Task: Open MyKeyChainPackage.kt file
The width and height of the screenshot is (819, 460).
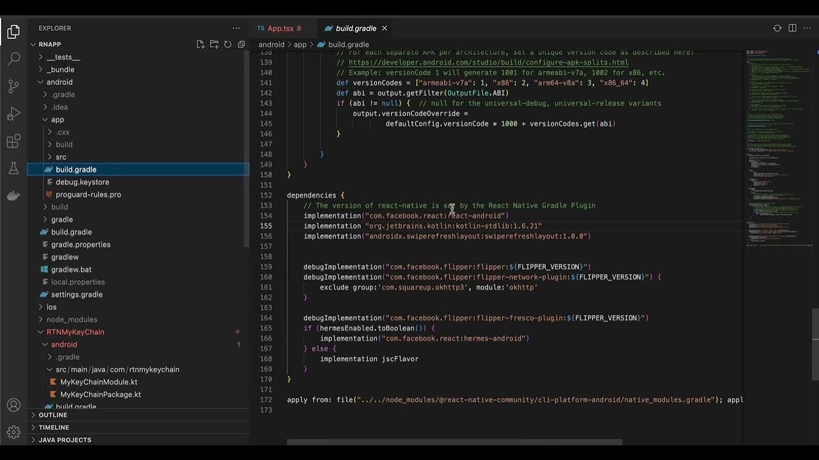Action: pos(100,394)
